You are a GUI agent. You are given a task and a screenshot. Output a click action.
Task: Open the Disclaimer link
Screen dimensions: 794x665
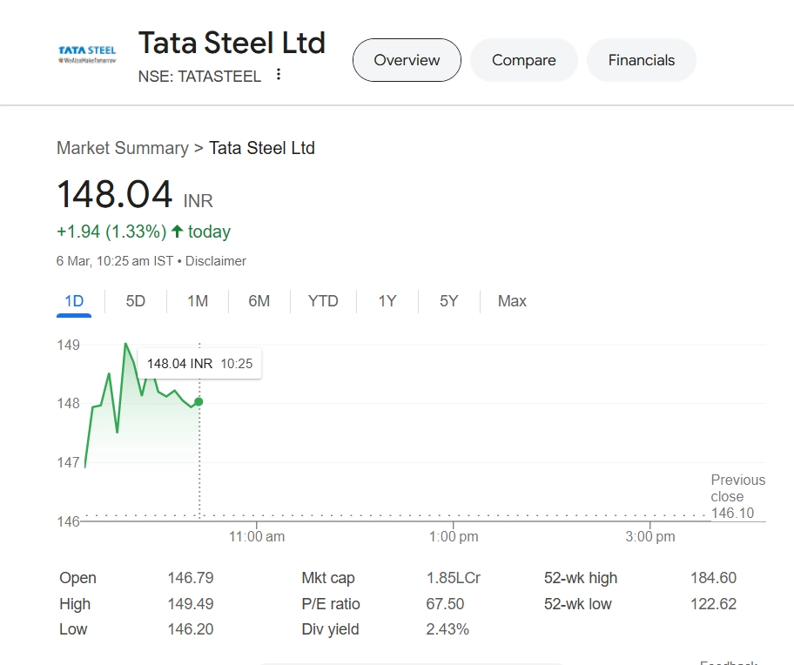click(x=216, y=261)
